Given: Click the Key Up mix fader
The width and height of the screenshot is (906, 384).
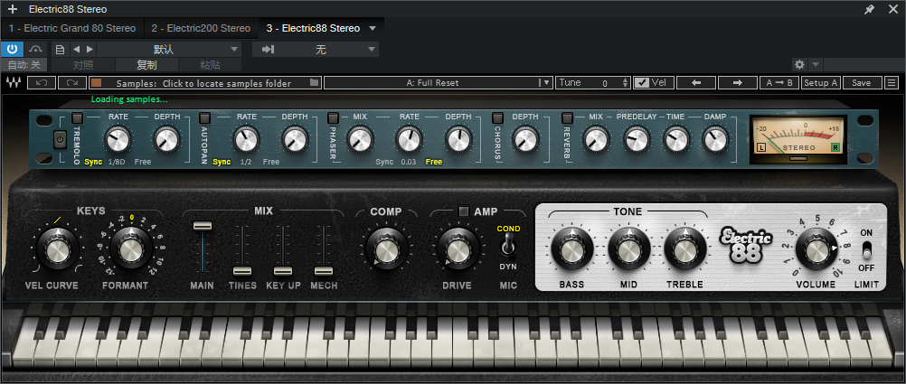Looking at the screenshot, I should click(283, 270).
